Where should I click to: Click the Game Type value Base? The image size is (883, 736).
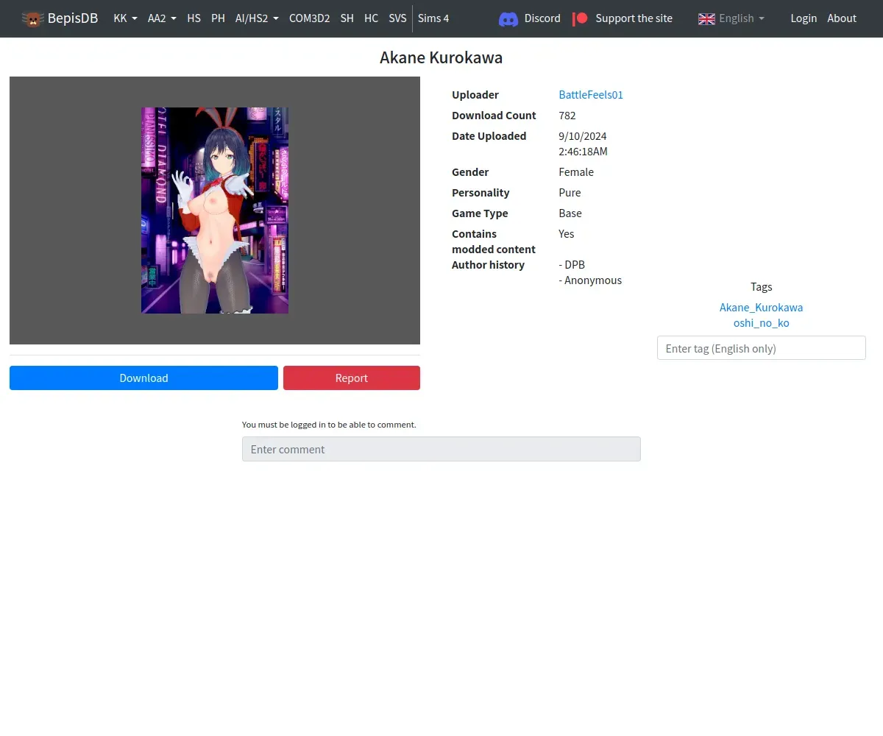pyautogui.click(x=570, y=213)
